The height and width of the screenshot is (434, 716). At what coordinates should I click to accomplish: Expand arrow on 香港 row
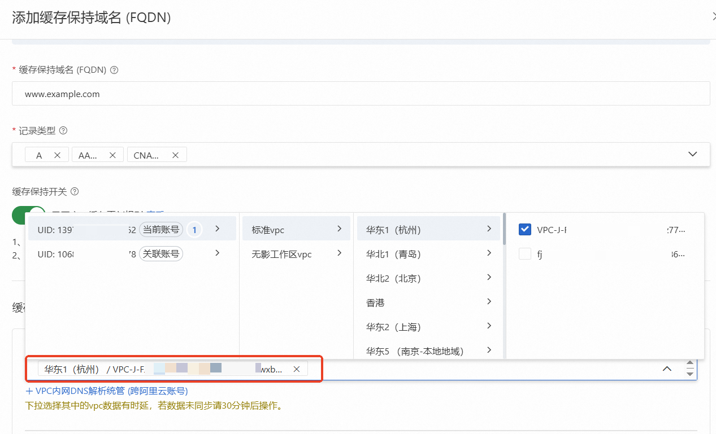489,301
